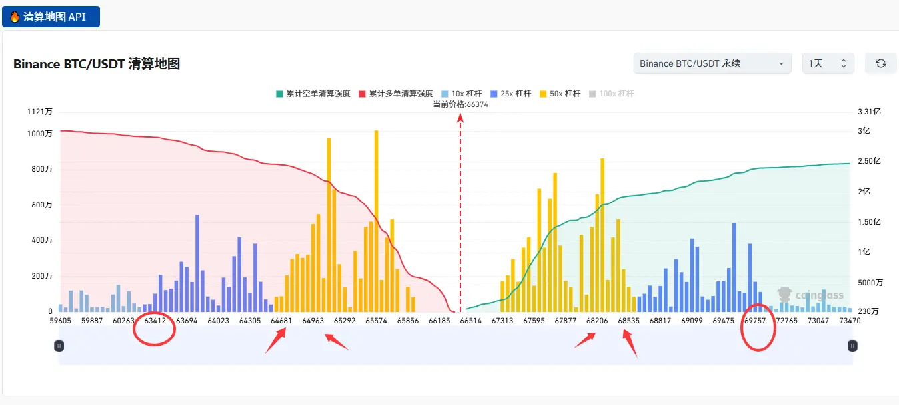Click the x-axis label 66514
The height and width of the screenshot is (405, 899).
click(470, 321)
